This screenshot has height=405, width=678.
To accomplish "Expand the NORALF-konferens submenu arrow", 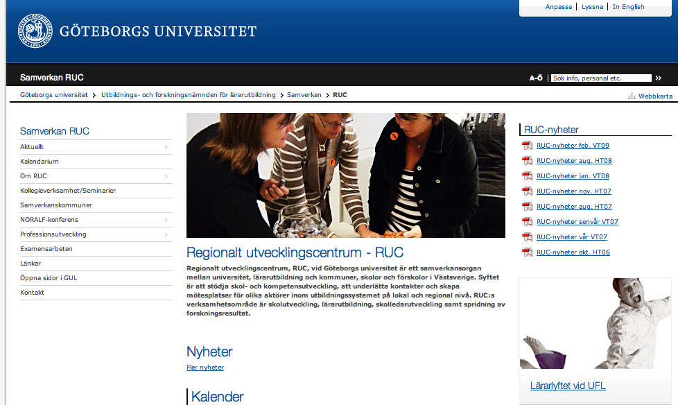I will (x=166, y=221).
